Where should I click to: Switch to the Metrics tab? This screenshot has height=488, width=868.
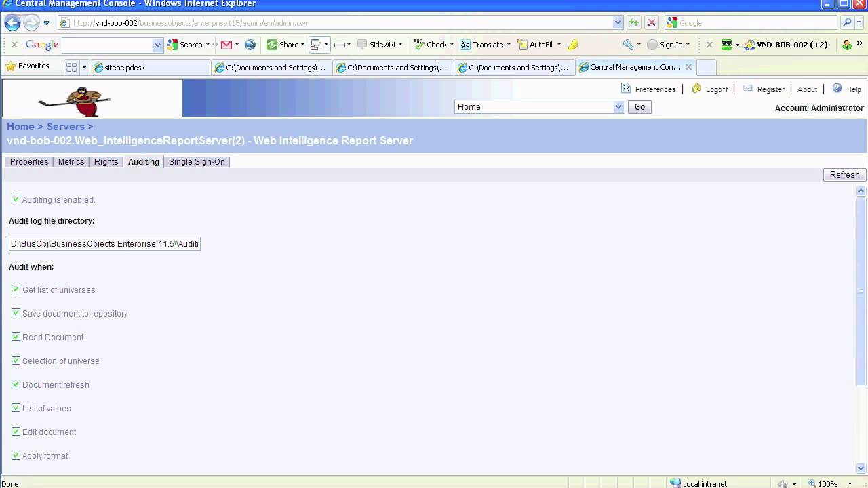tap(71, 162)
